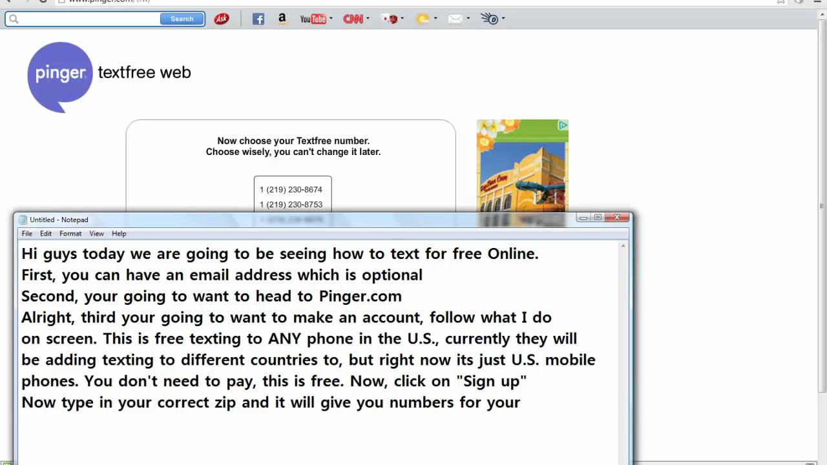Click the line starting "Now type in" in Notepad
Image resolution: width=827 pixels, height=465 pixels.
click(271, 402)
